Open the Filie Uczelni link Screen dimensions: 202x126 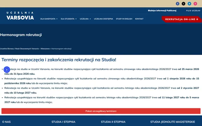(x=193, y=11)
